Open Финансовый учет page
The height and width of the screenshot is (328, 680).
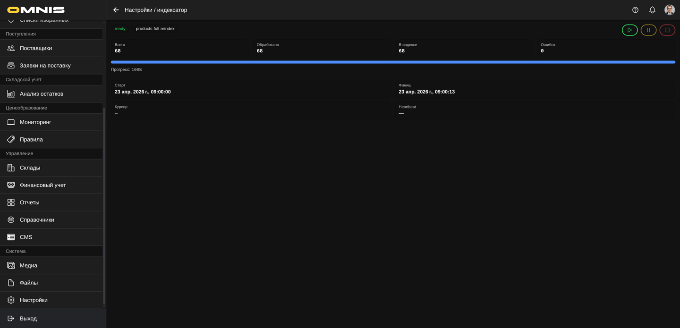(x=42, y=185)
